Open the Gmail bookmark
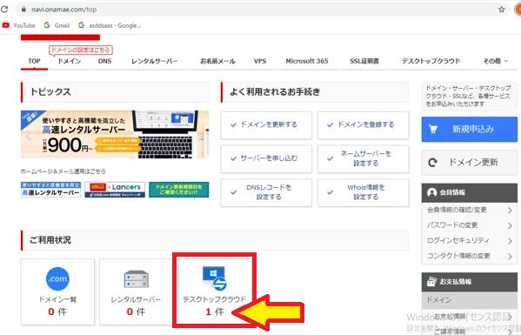Screen dimensions: 521x335 (x=57, y=25)
